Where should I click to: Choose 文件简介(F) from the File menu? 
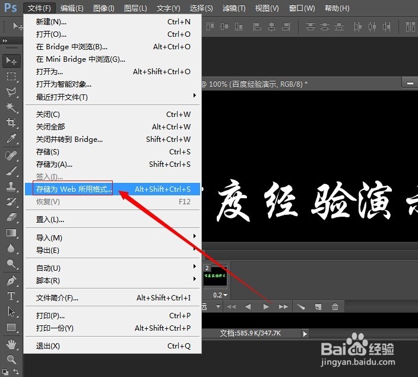pyautogui.click(x=112, y=297)
